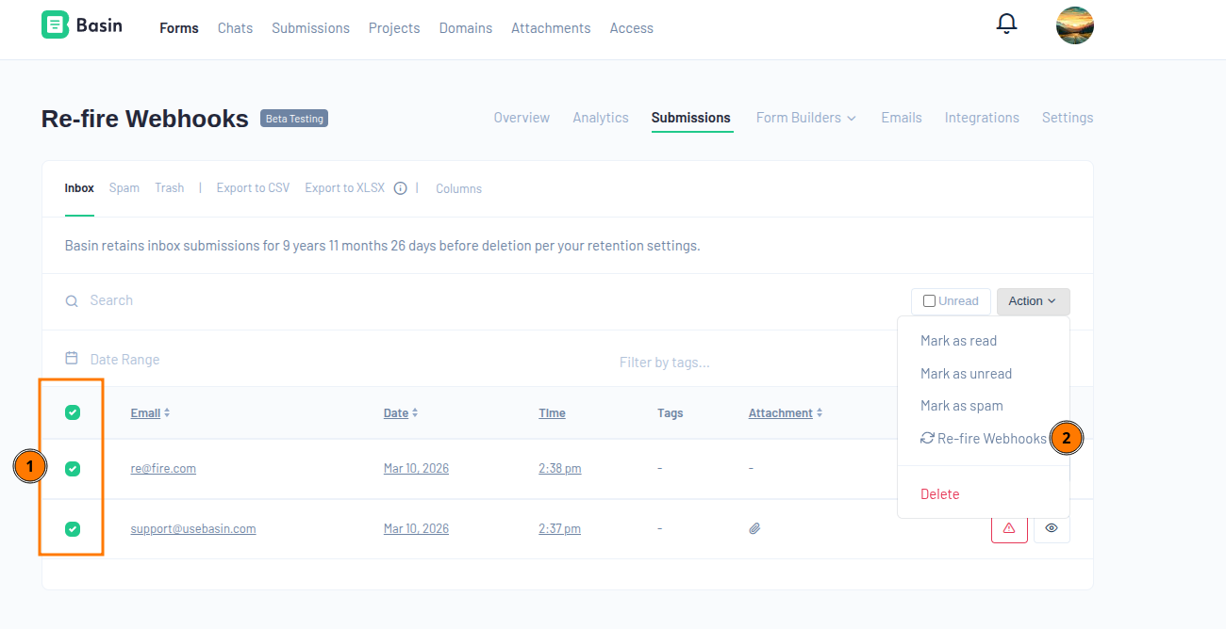Click the Export to CSV link
Screen dimensions: 1226x629
coord(253,188)
